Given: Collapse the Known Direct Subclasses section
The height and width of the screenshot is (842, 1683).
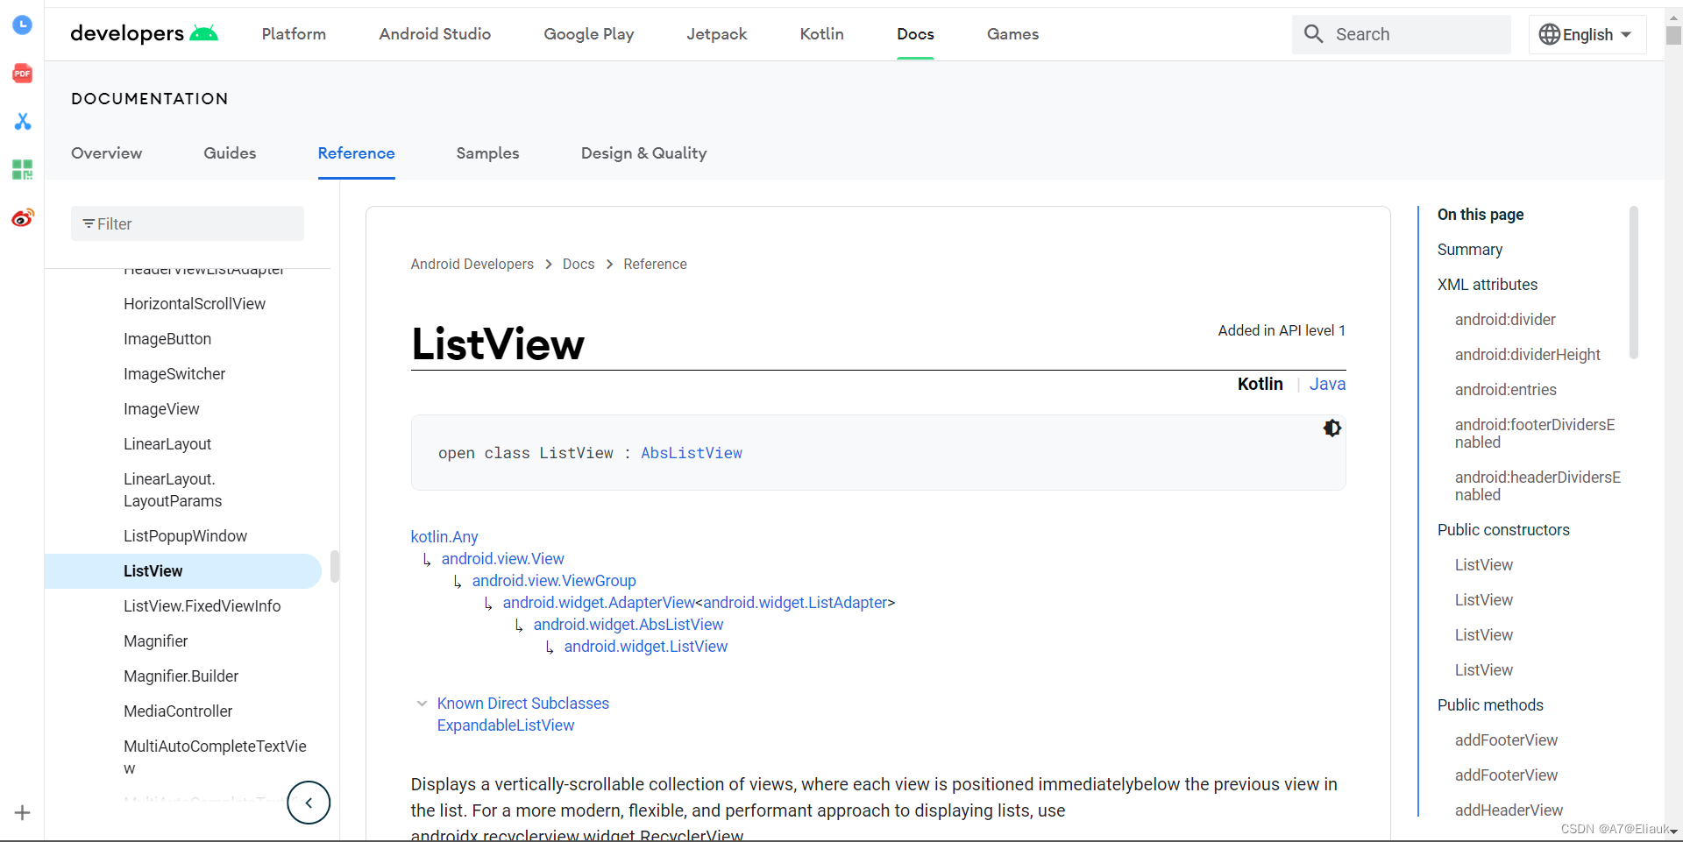Looking at the screenshot, I should pyautogui.click(x=422, y=704).
